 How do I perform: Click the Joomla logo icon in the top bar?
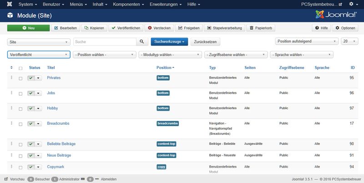pyautogui.click(x=10, y=4)
